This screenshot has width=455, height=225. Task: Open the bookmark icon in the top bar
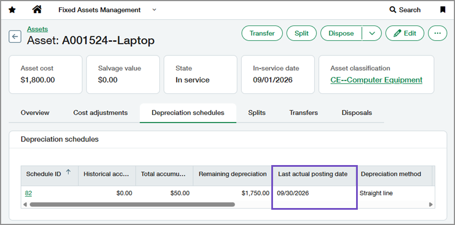click(x=443, y=10)
